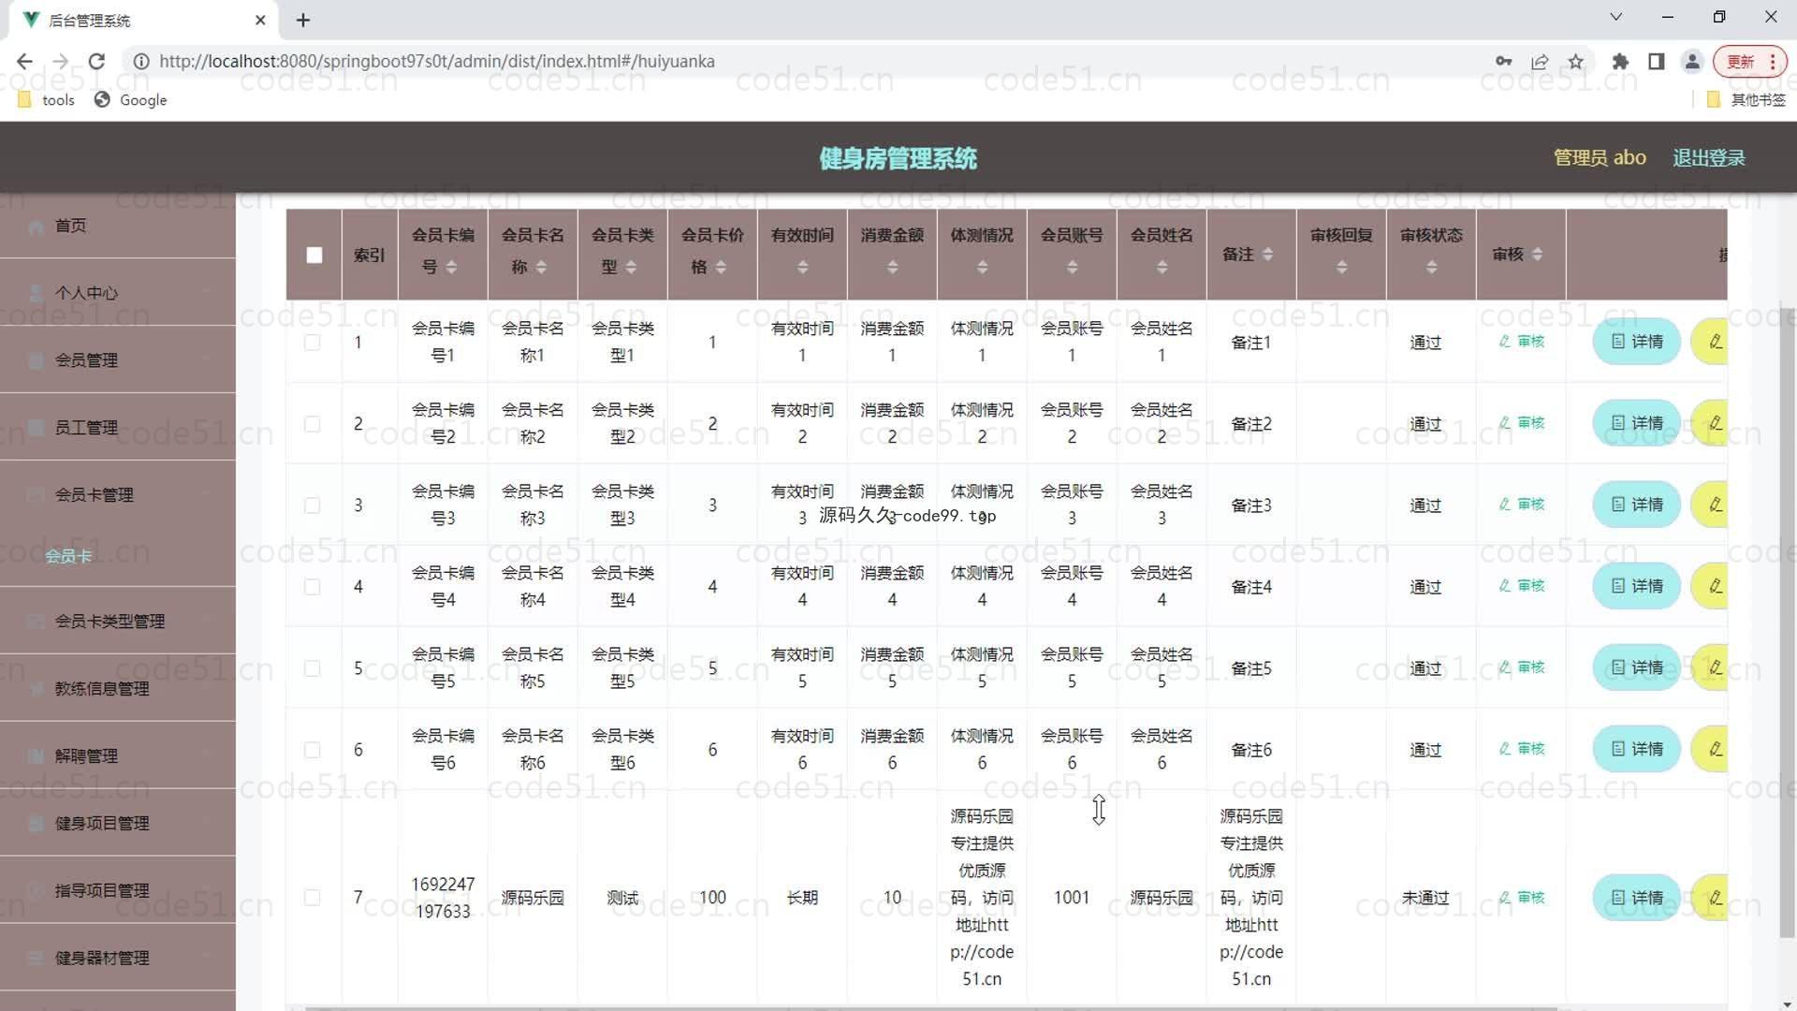Sort by 会员卡类型 column
The image size is (1797, 1011).
coord(631,268)
